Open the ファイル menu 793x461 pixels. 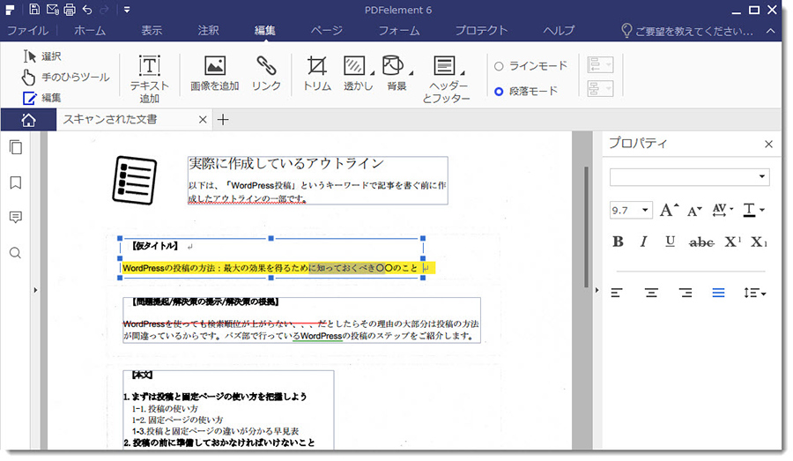point(28,30)
